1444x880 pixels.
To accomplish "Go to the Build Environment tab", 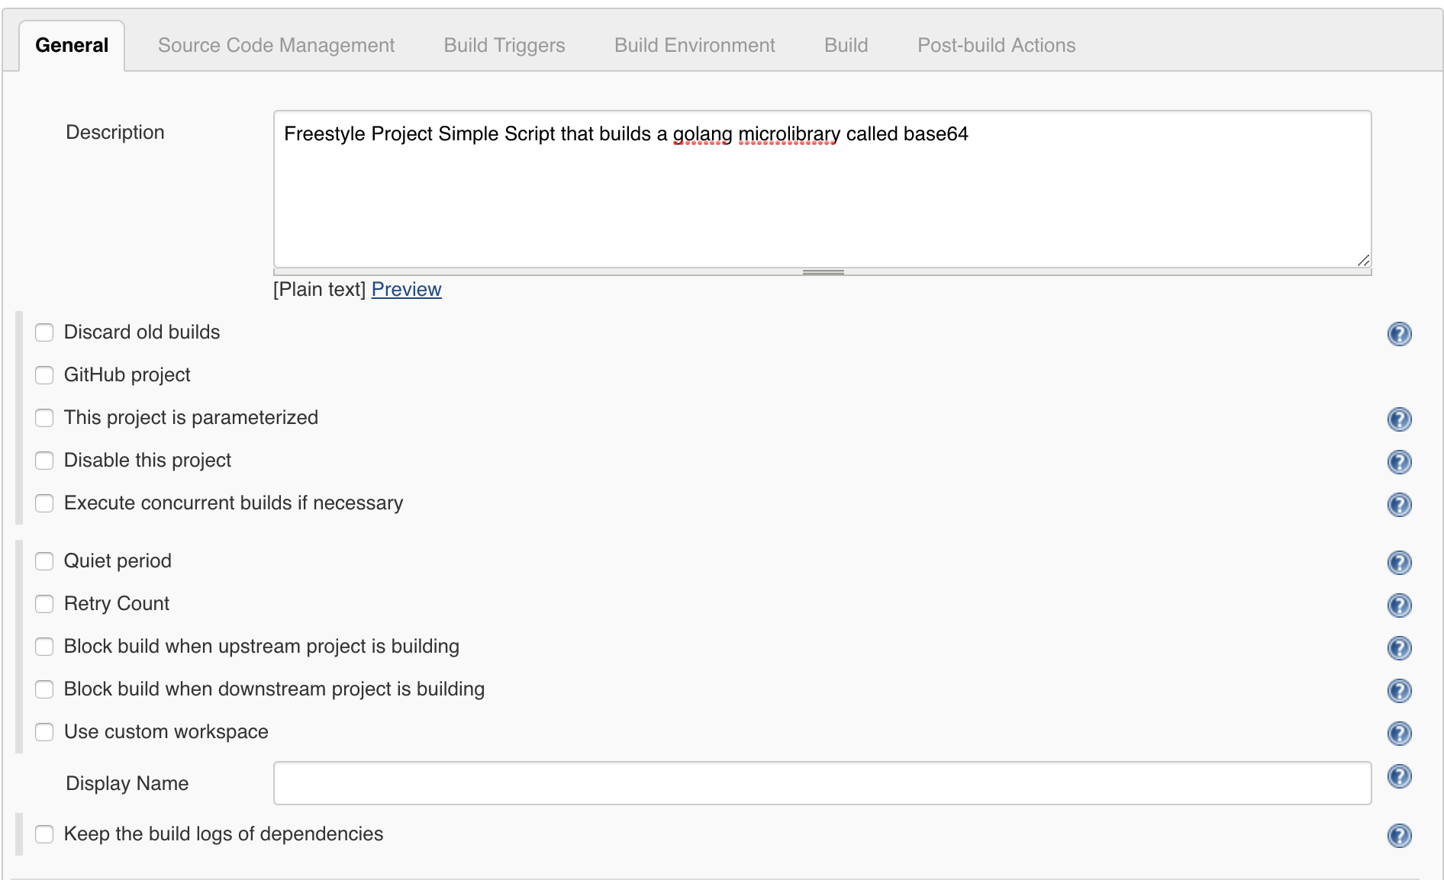I will click(695, 46).
